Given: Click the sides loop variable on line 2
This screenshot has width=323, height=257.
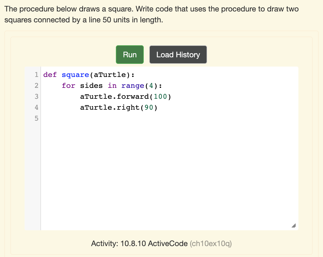Looking at the screenshot, I should (91, 85).
